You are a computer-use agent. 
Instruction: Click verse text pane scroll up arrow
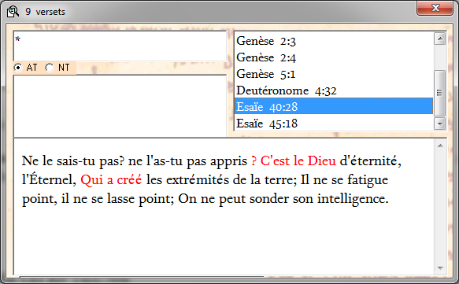(x=440, y=146)
